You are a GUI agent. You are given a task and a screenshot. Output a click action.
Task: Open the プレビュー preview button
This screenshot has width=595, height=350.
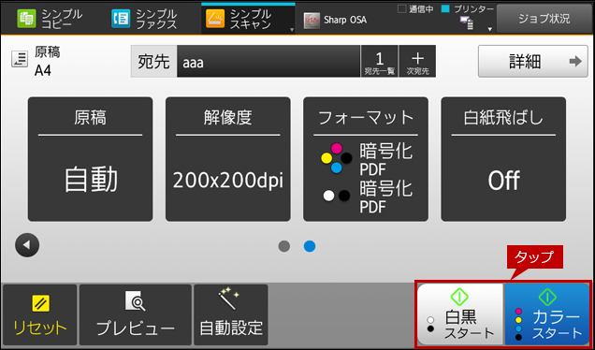point(136,315)
